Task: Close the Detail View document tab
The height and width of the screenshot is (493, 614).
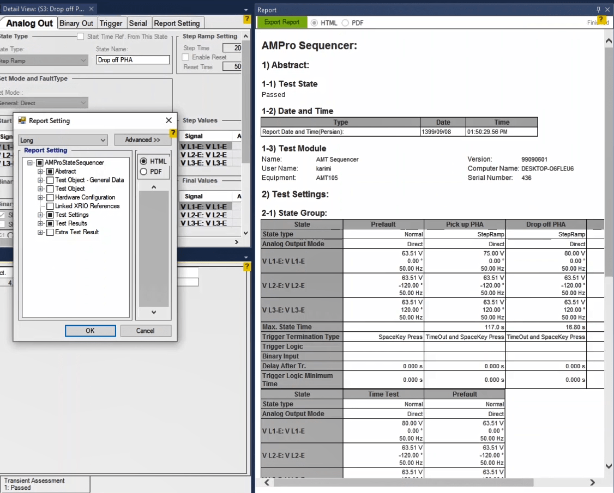Action: [91, 9]
